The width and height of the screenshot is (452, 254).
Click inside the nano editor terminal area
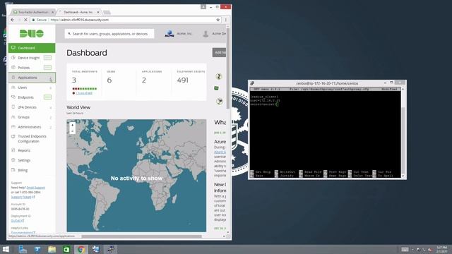point(325,133)
